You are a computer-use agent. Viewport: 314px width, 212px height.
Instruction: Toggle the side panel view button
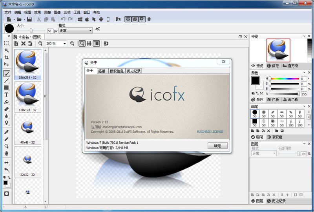pyautogui.click(x=96, y=44)
